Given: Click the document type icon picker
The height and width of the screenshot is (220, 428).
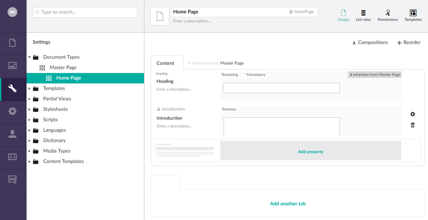Looking at the screenshot, I should [160, 16].
